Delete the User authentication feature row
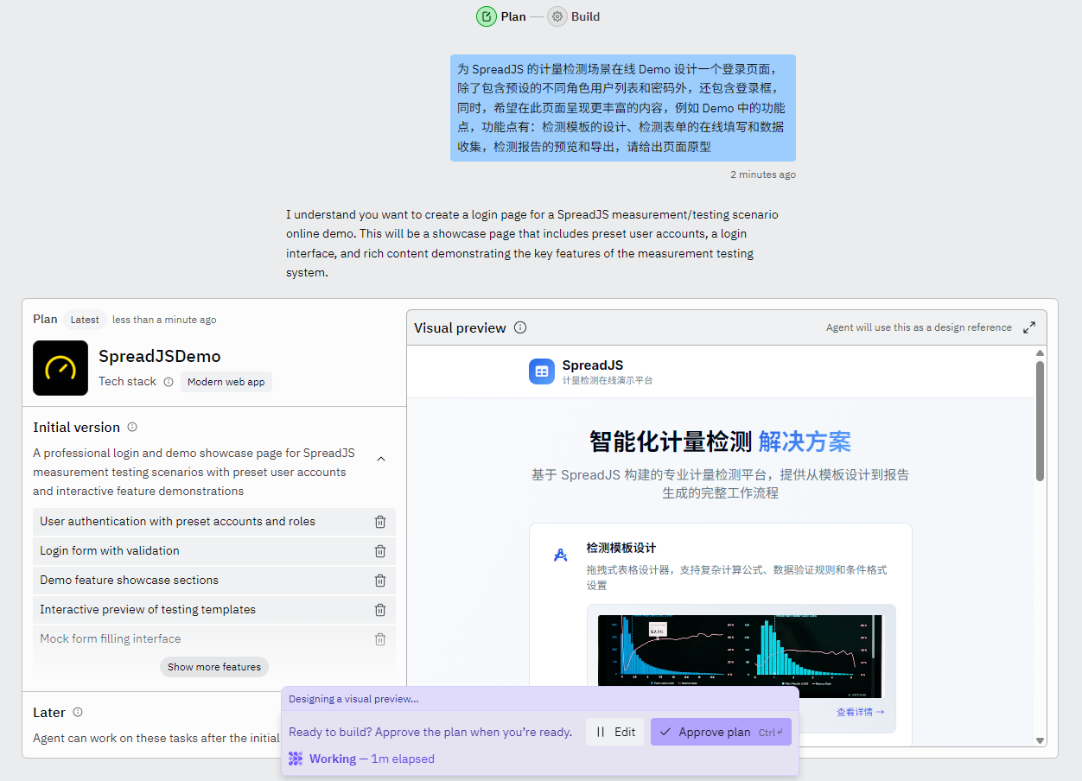 tap(380, 522)
